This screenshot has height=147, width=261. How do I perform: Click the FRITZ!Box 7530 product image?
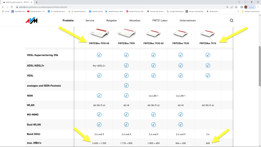180,33
